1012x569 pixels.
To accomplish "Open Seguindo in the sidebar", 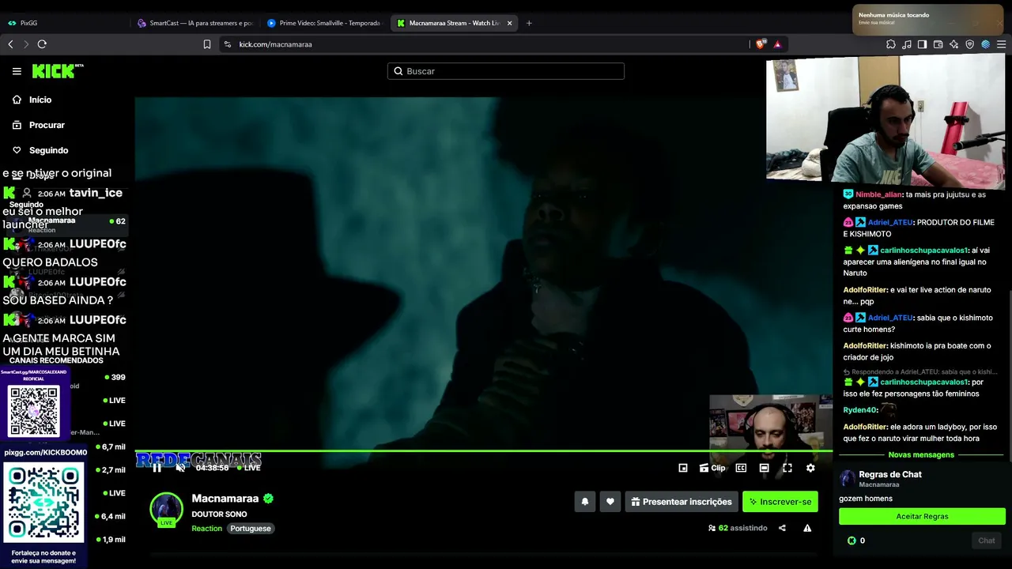I will [48, 150].
